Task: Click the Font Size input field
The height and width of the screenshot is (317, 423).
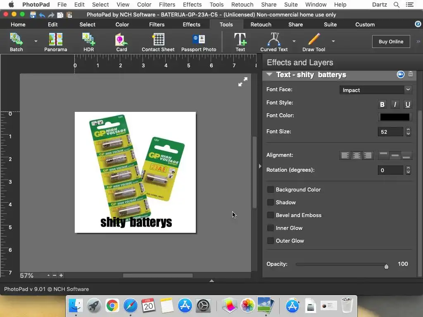Action: pyautogui.click(x=390, y=132)
